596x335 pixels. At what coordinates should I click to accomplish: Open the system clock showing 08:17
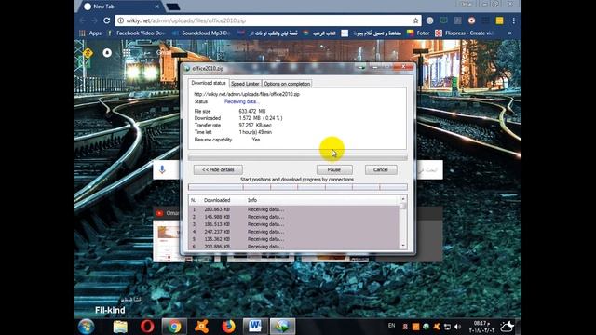(481, 327)
